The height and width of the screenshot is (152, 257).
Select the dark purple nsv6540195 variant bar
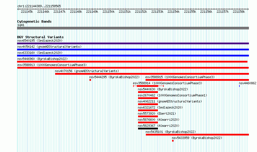[x=133, y=43]
